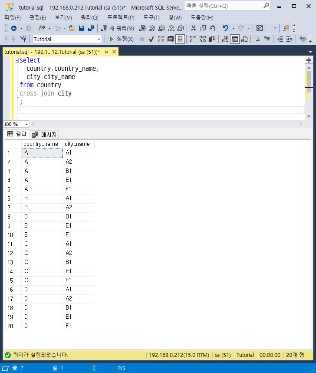
Task: Click the editor scroll down arrow
Action: [309, 116]
